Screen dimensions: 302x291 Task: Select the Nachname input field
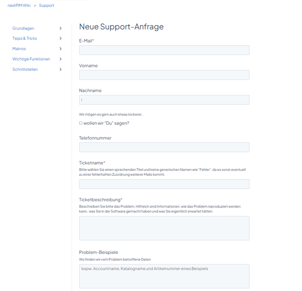164,100
